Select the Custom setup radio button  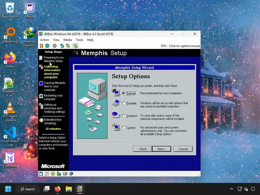coord(123,128)
